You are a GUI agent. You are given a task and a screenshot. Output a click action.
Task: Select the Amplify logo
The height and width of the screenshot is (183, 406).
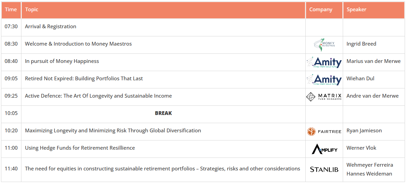click(x=324, y=149)
